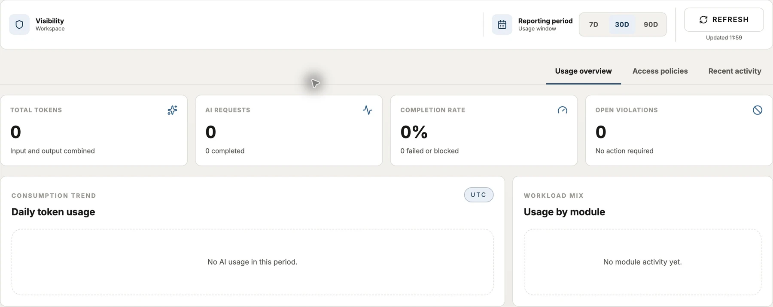Refresh the dashboard data
Image resolution: width=773 pixels, height=307 pixels.
[x=724, y=20]
